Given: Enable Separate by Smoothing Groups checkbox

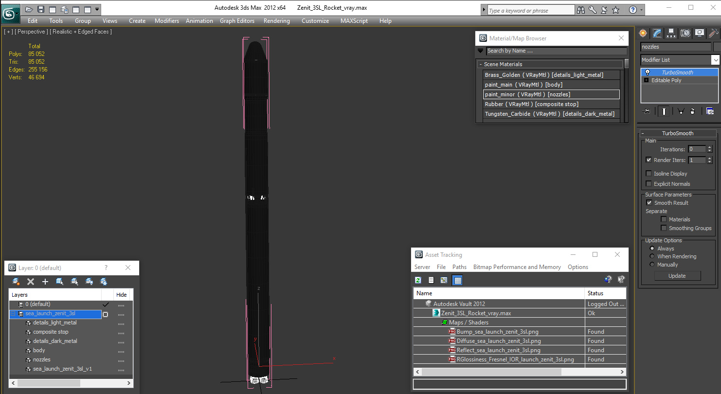Looking at the screenshot, I should [x=664, y=228].
